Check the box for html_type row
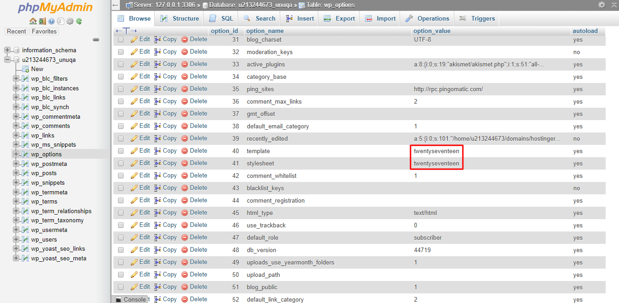This screenshot has width=619, height=303. click(121, 213)
